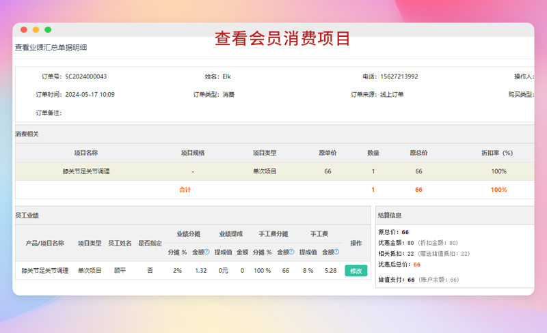Click the 项目名称 column header
This screenshot has width=547, height=333.
[86, 153]
